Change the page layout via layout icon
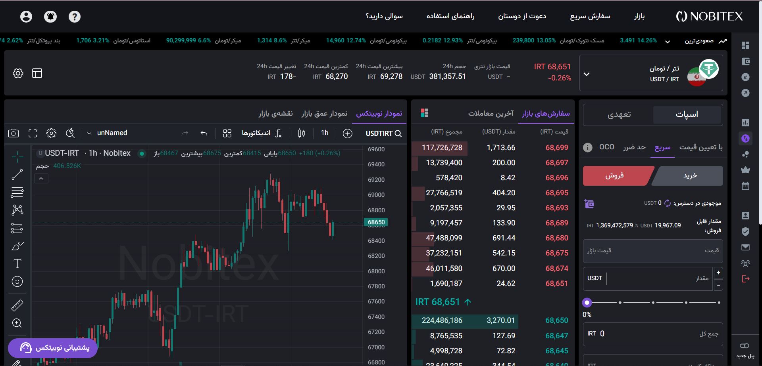 (37, 73)
